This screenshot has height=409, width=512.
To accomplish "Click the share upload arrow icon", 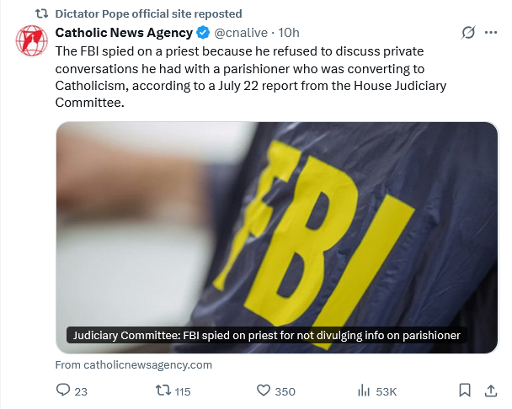I will pos(491,390).
